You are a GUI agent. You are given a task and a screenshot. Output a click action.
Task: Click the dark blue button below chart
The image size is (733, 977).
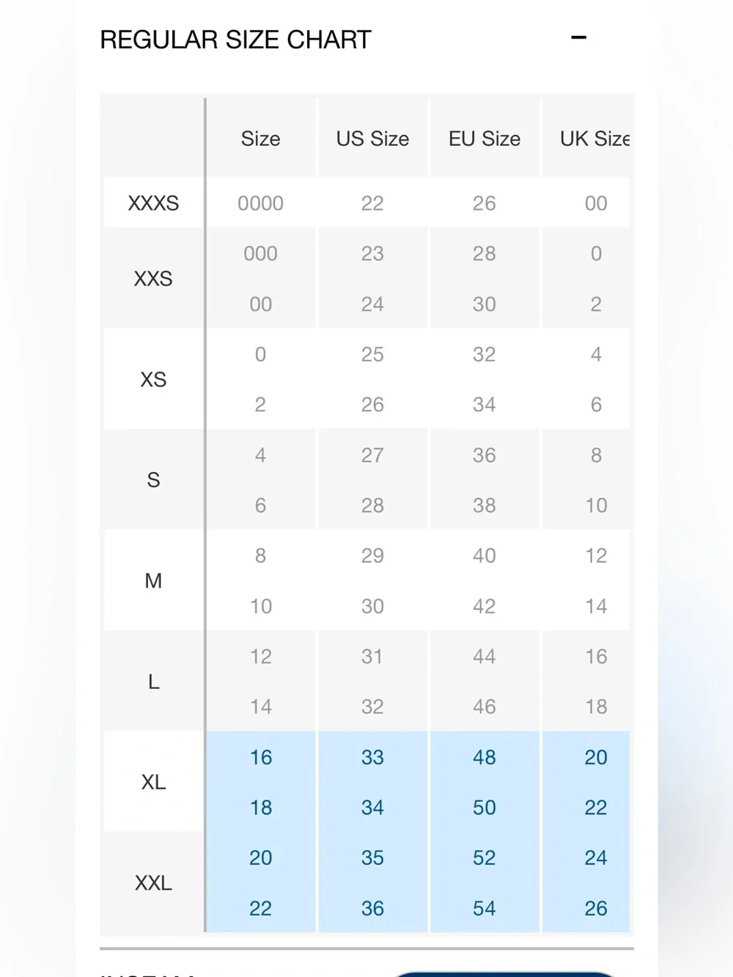pos(504,973)
